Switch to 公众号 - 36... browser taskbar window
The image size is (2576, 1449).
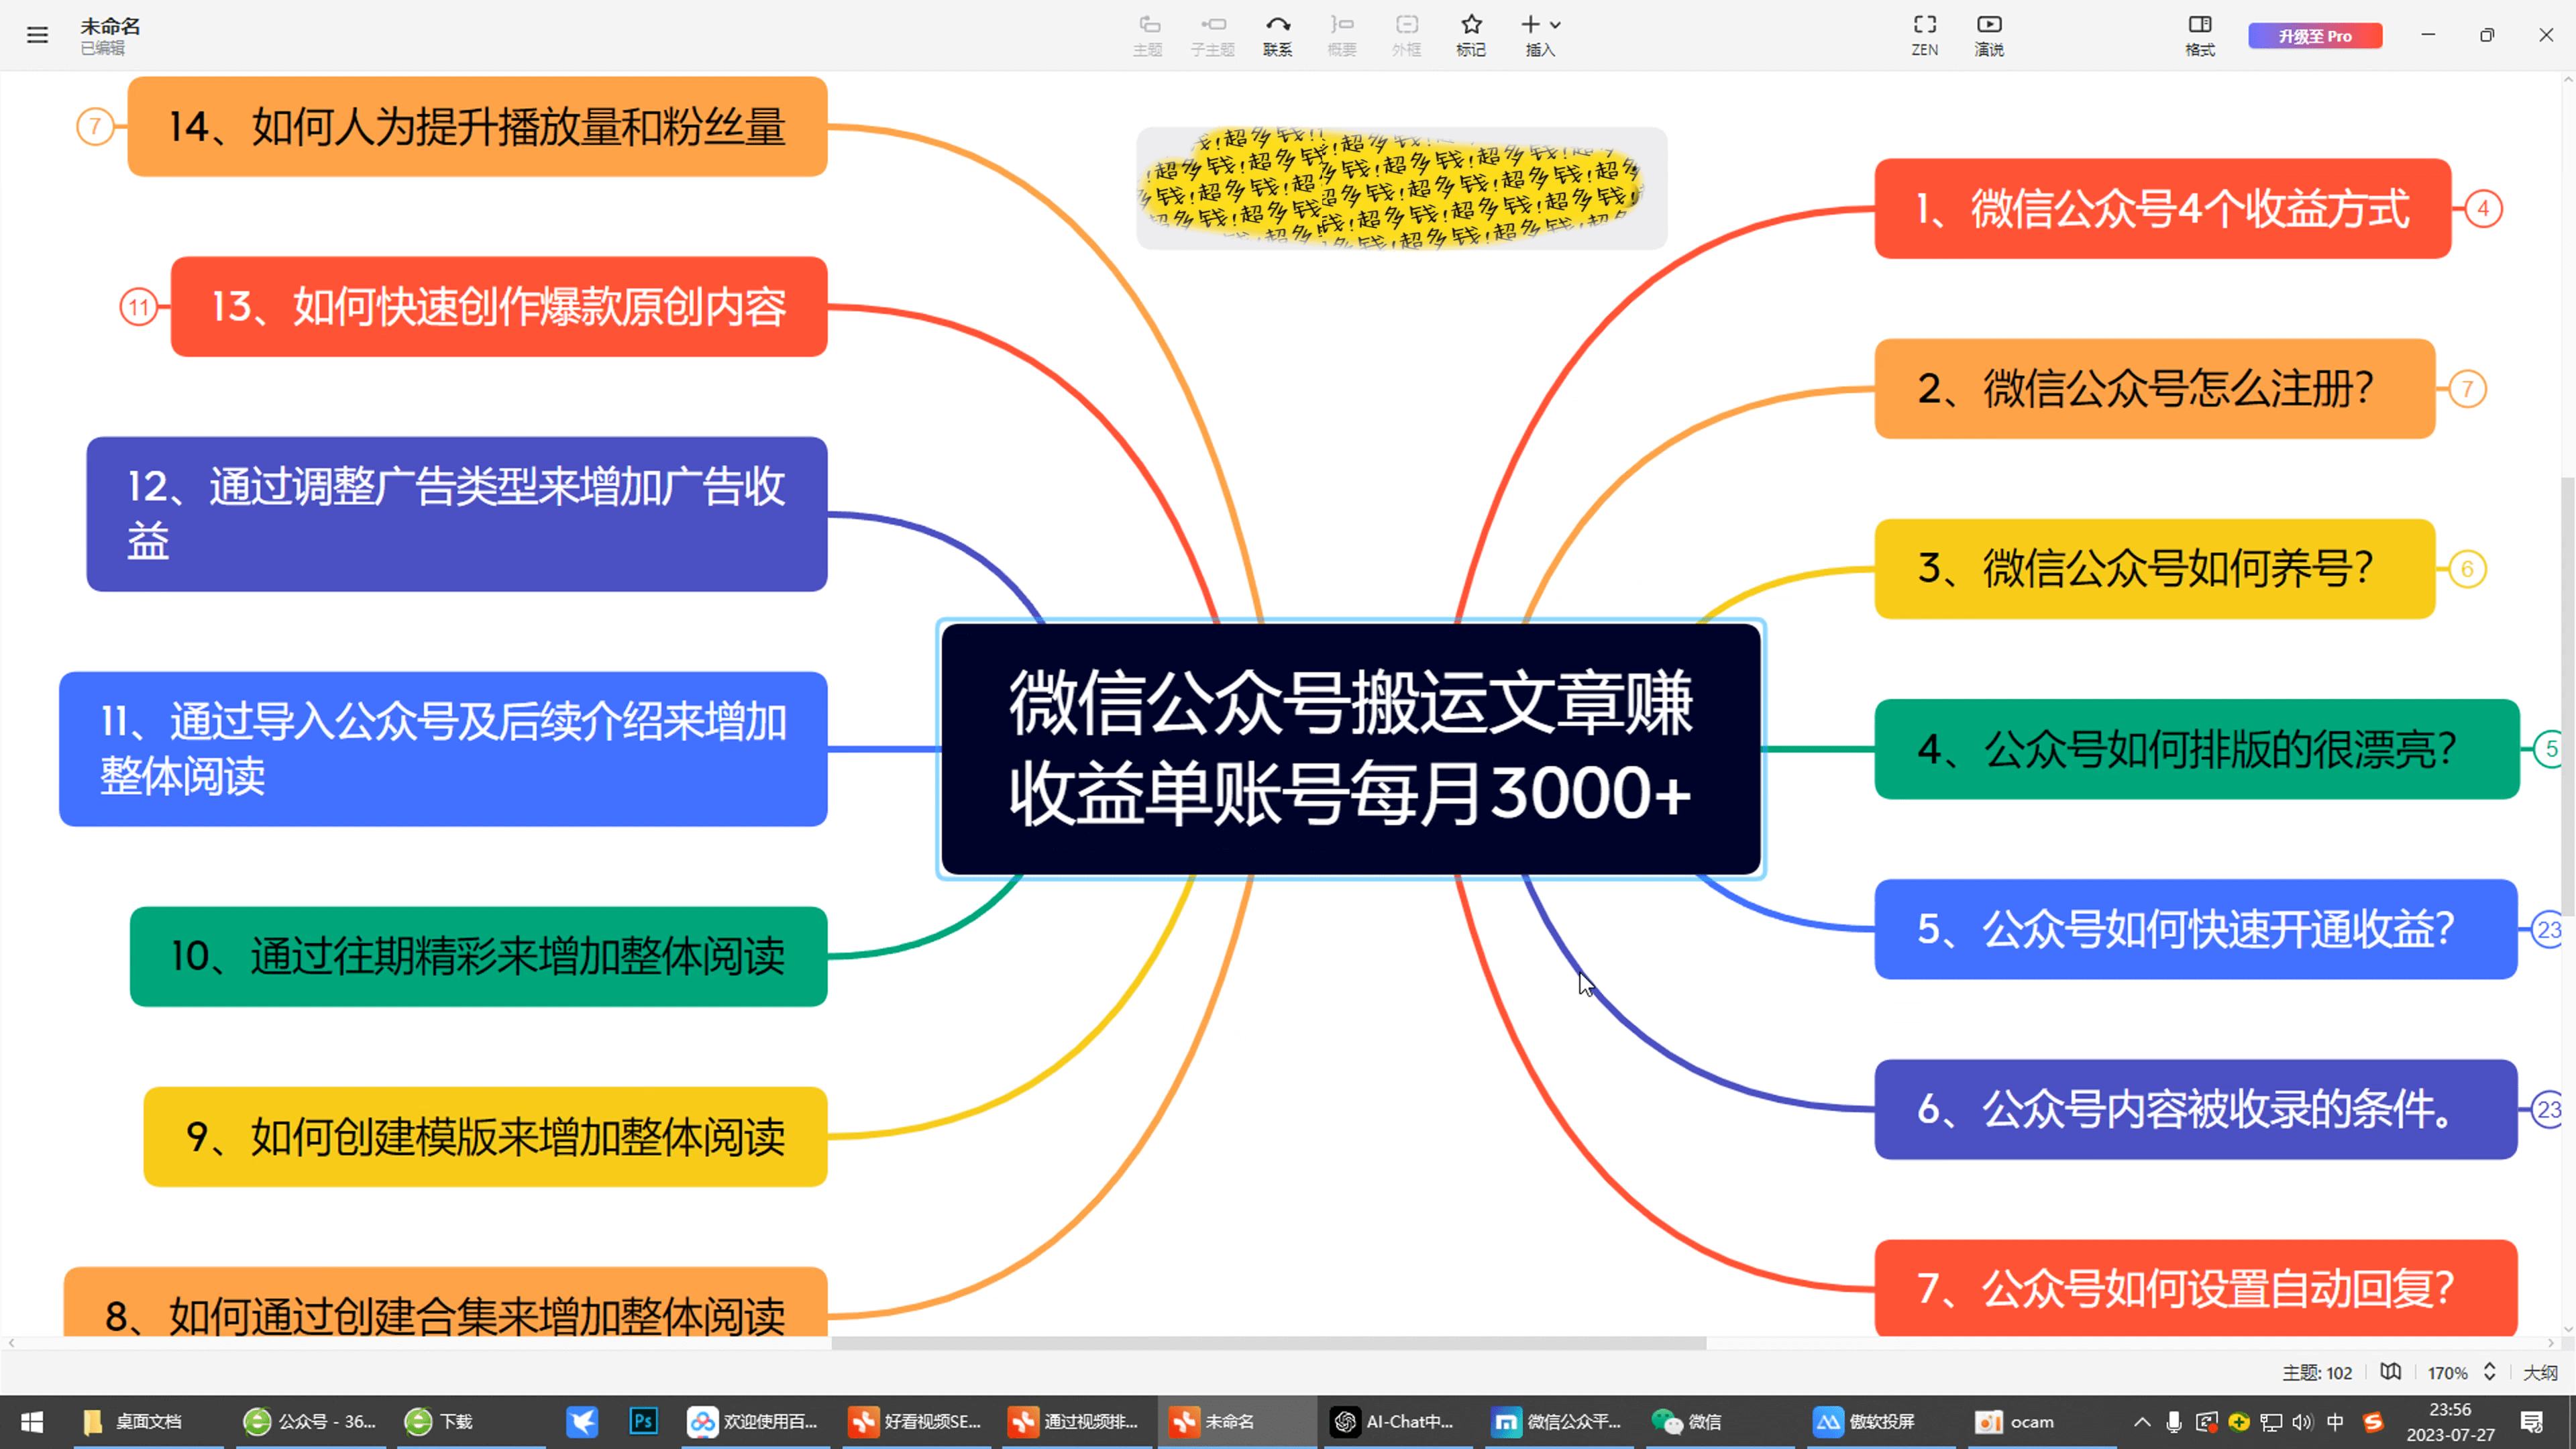(x=310, y=1421)
